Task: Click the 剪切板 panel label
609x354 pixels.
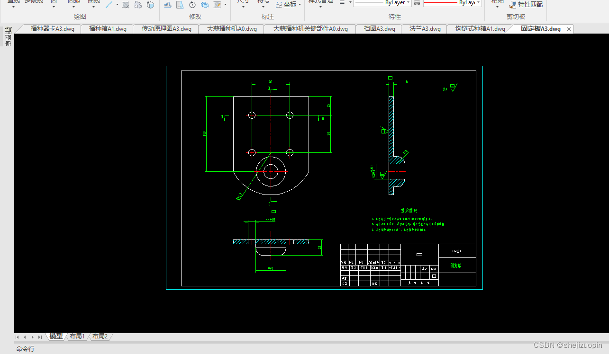Action: pyautogui.click(x=516, y=17)
